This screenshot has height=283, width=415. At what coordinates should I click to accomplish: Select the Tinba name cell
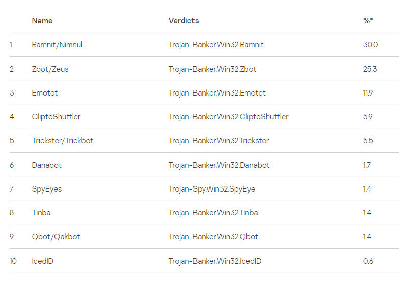tap(41, 213)
